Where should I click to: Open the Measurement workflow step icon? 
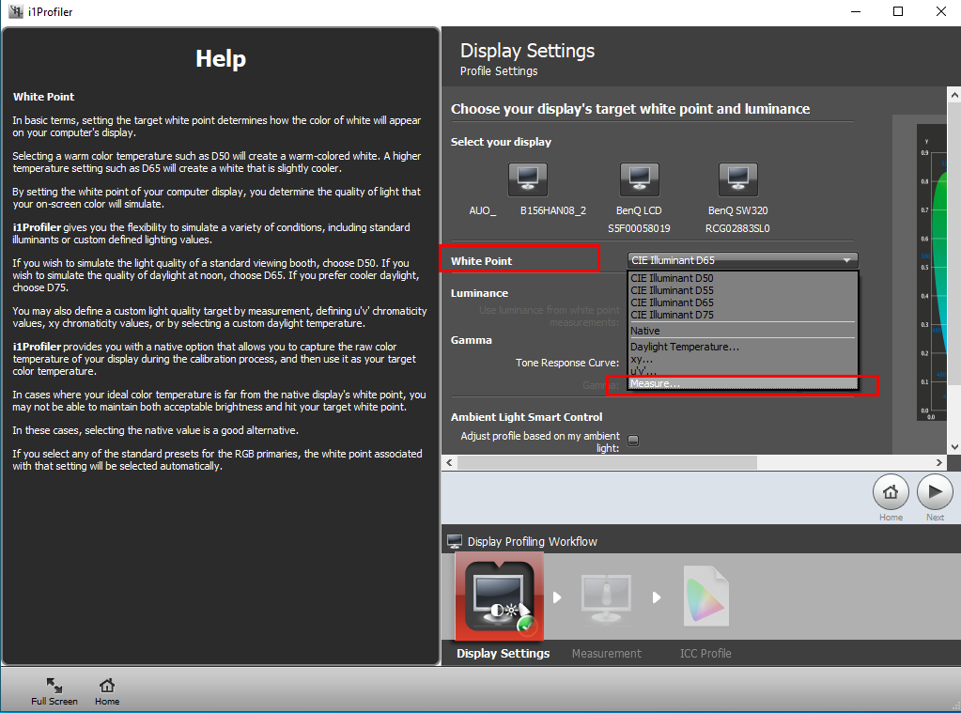606,598
